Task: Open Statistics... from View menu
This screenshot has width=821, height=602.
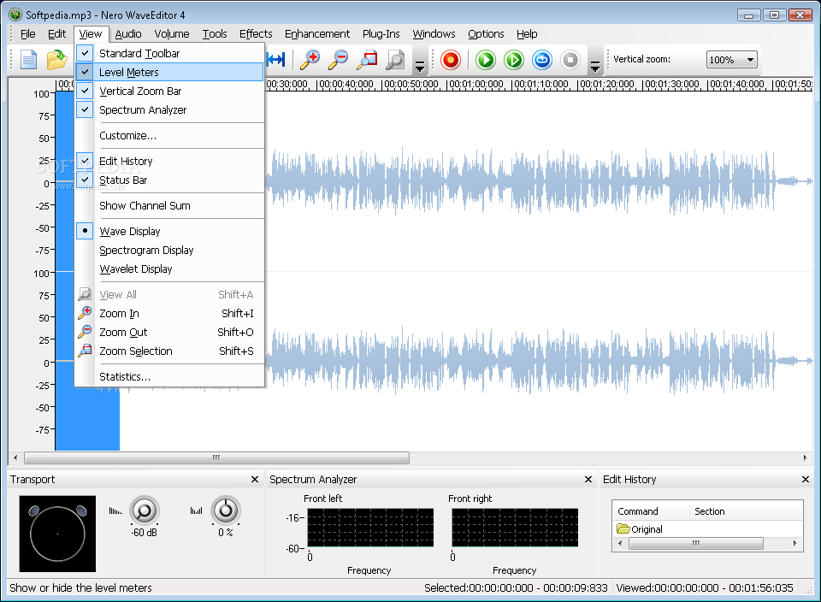Action: [x=169, y=377]
